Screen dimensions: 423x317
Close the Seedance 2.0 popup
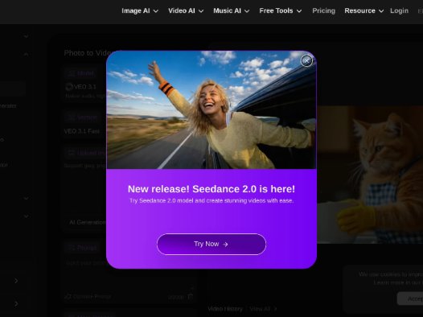[306, 61]
